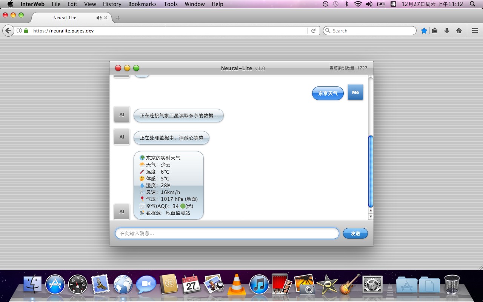Go to the browser home page icon

pos(459,31)
